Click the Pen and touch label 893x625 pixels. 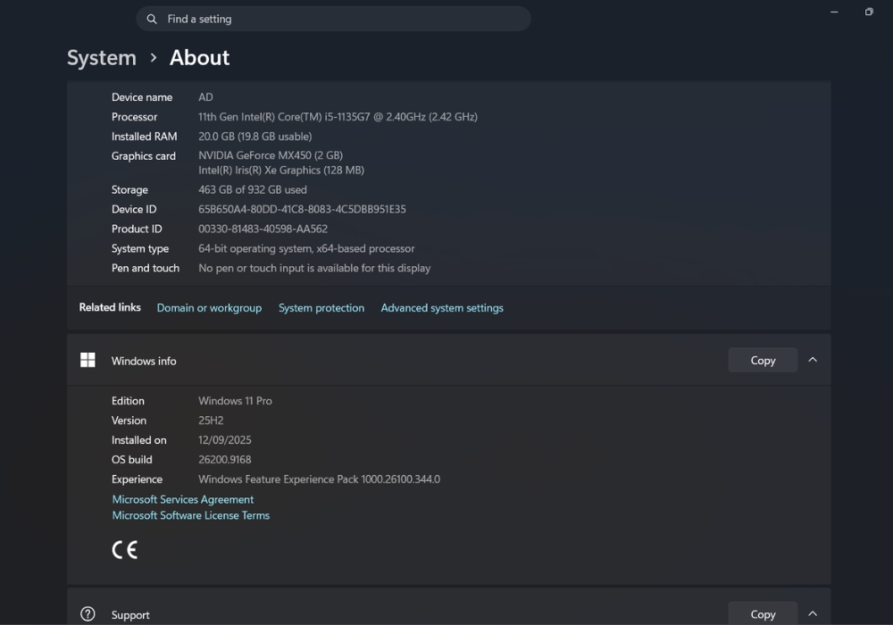146,268
